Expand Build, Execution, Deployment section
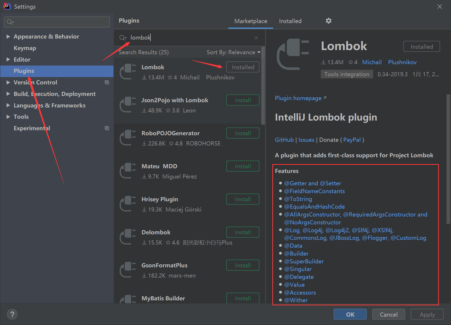The image size is (451, 325). (8, 94)
